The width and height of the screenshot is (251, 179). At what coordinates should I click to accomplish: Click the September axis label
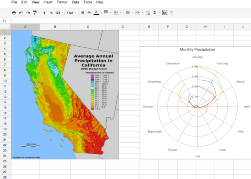click(x=155, y=131)
